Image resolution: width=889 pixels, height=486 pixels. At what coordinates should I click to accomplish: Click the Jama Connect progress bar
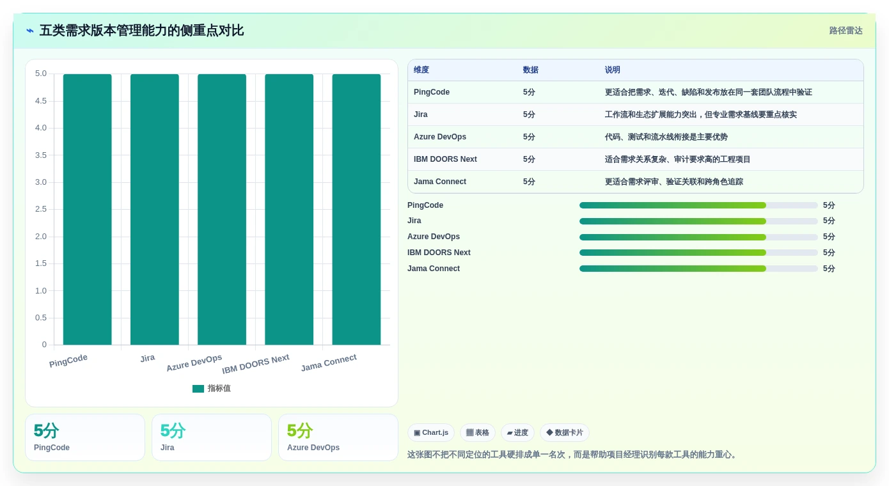click(x=698, y=269)
